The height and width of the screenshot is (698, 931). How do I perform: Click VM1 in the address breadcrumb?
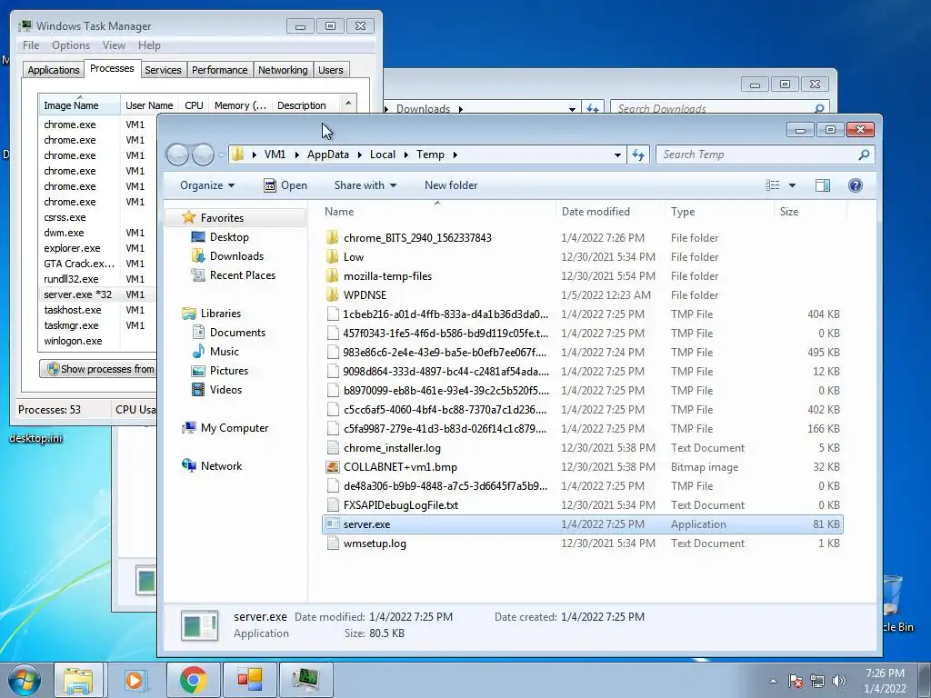275,155
